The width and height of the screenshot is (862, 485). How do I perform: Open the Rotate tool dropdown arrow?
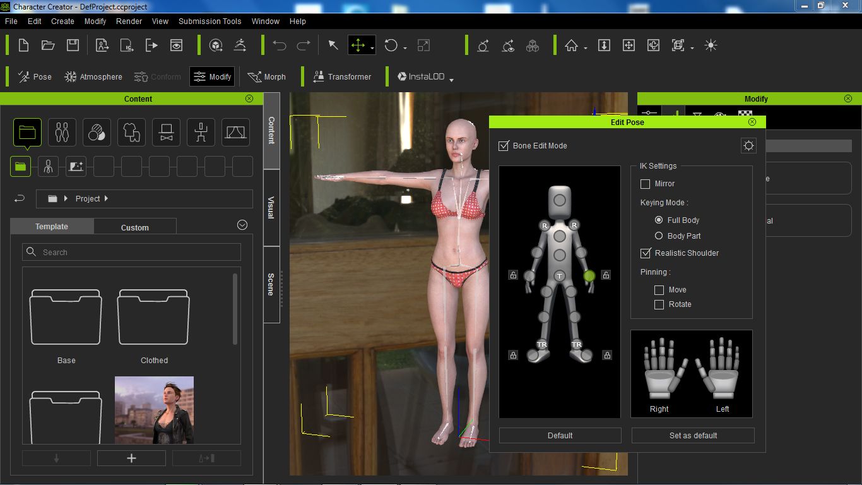pyautogui.click(x=405, y=48)
